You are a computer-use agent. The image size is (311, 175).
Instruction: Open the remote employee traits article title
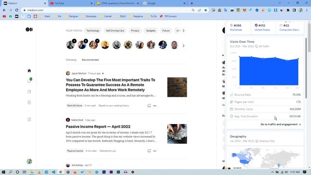coord(110,85)
